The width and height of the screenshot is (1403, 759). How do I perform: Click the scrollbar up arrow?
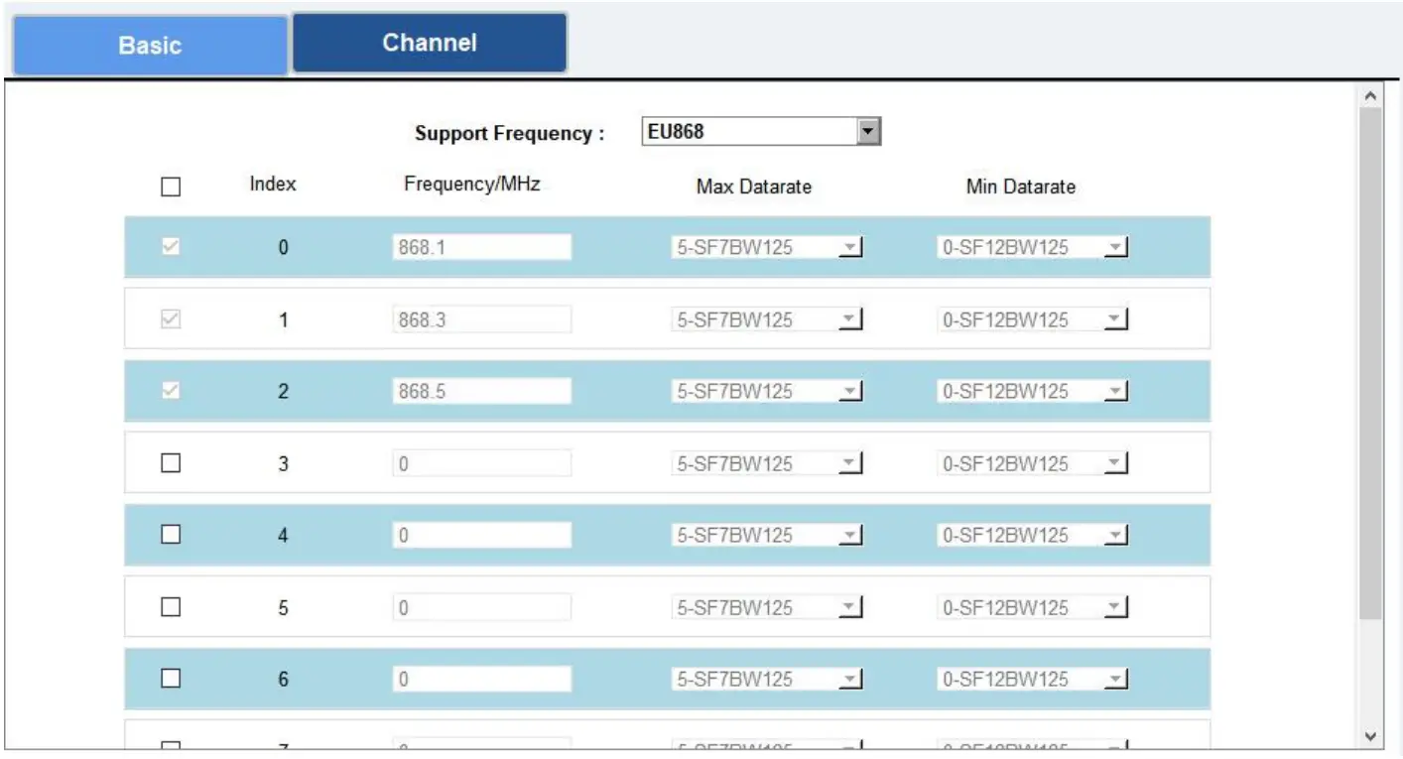(1371, 94)
